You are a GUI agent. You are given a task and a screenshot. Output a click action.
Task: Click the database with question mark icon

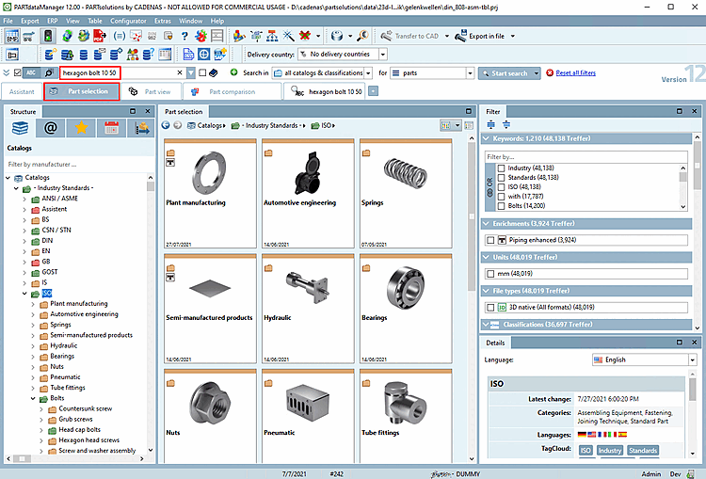tap(148, 54)
